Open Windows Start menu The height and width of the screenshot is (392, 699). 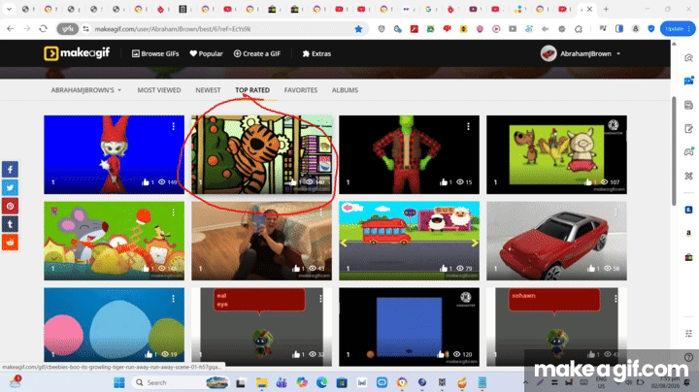tap(119, 382)
